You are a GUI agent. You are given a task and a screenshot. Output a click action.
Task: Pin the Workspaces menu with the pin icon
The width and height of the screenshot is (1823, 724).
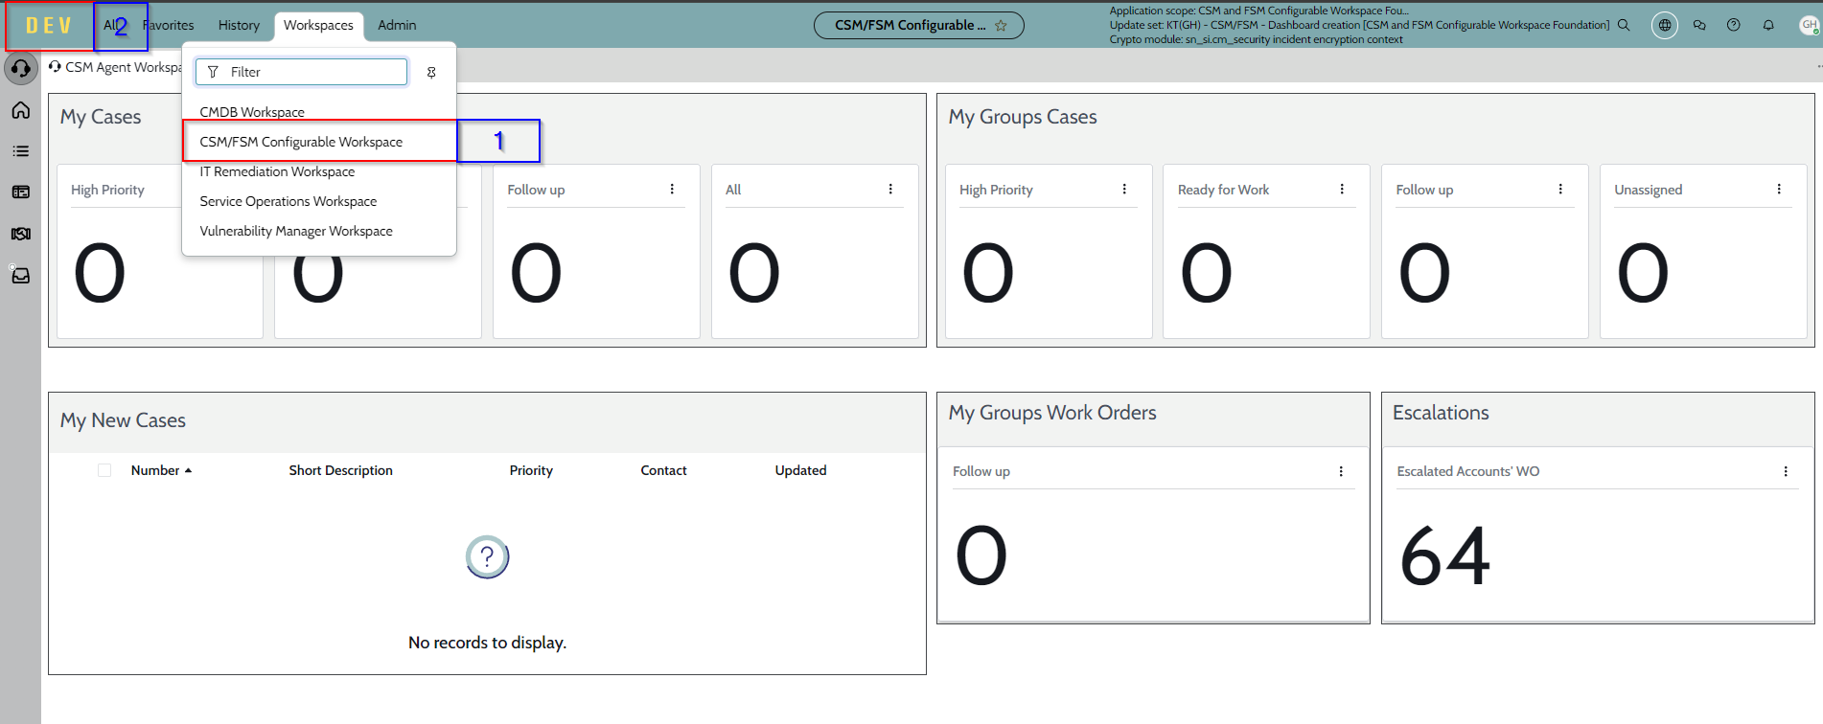point(431,73)
